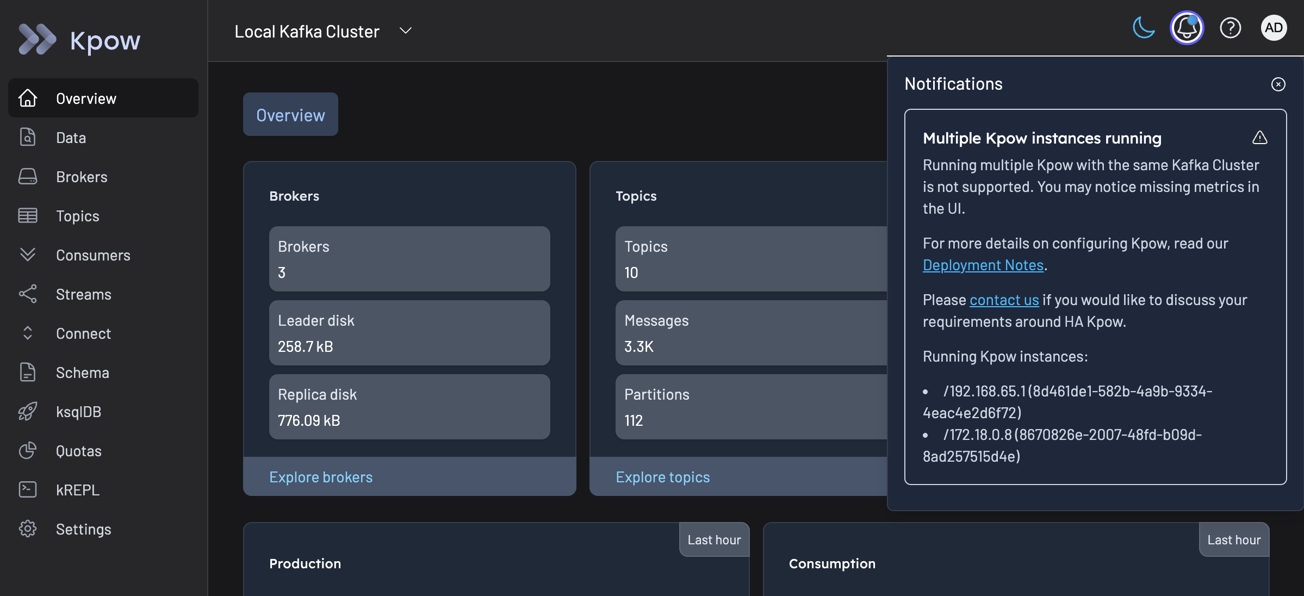This screenshot has width=1304, height=596.
Task: Open the Brokers section in the sidebar
Action: tap(81, 176)
